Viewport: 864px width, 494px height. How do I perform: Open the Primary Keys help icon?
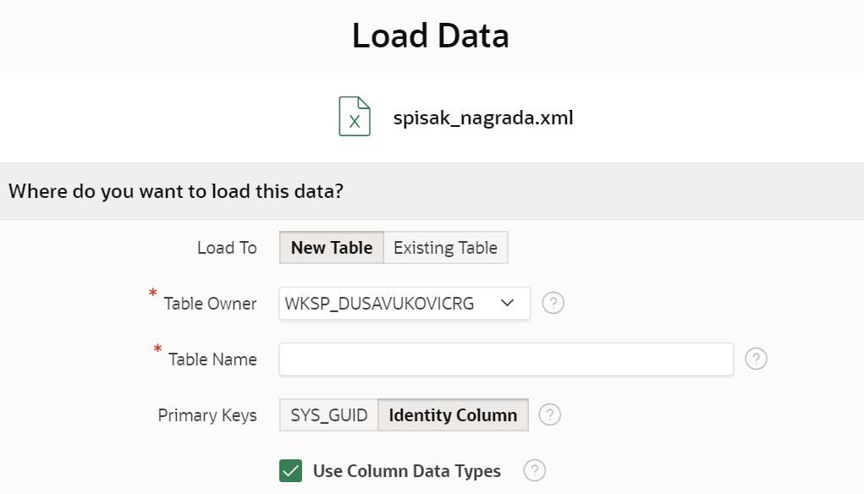click(x=549, y=414)
